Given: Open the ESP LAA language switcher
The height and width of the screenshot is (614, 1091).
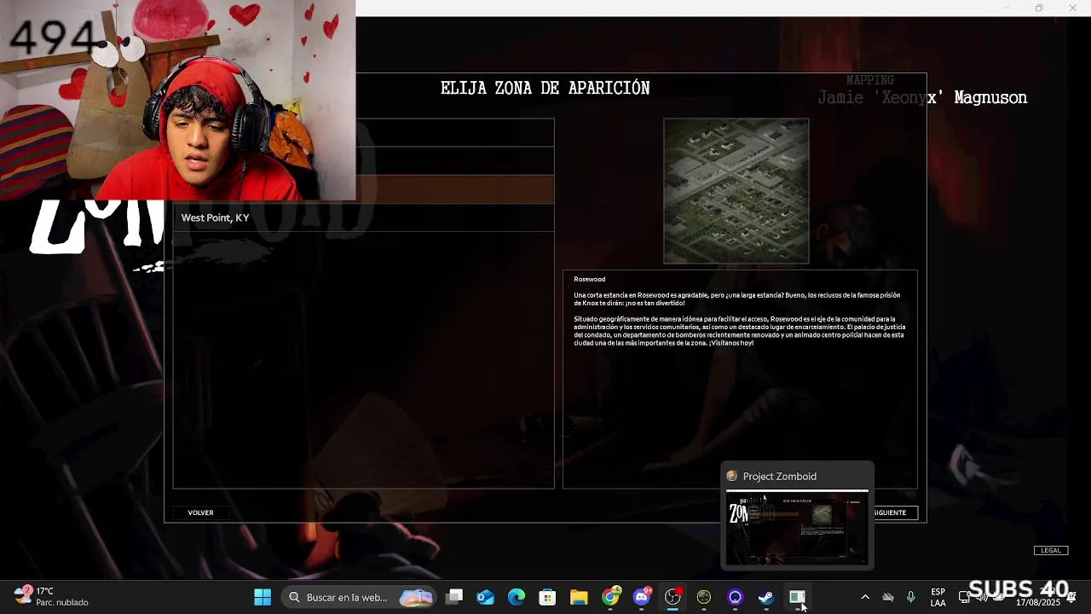Looking at the screenshot, I should [x=938, y=597].
